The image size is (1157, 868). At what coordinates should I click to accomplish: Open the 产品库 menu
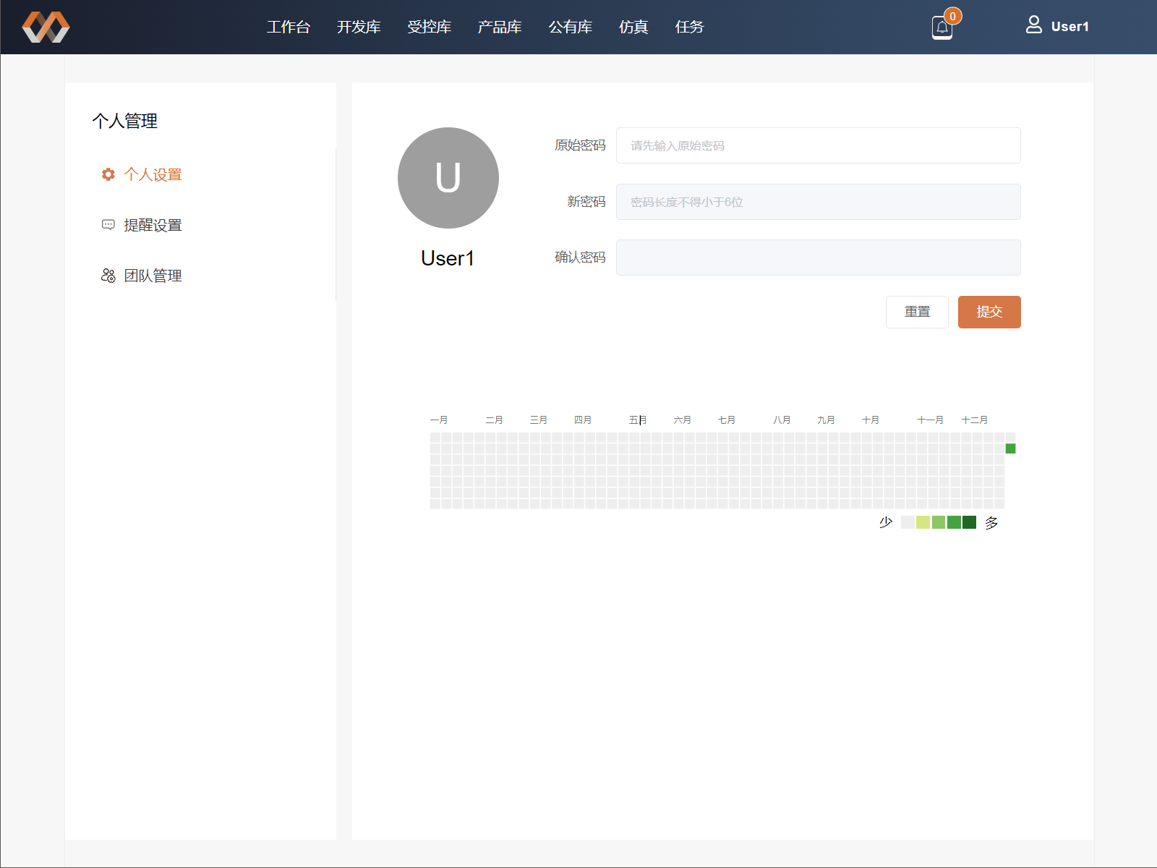[x=500, y=27]
